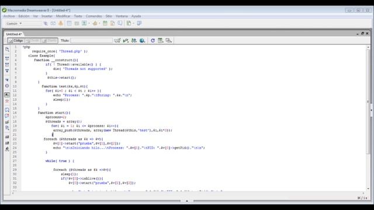The height and width of the screenshot is (210, 374).
Task: Click the horizontal scrollbar under the code
Action: (x=188, y=193)
